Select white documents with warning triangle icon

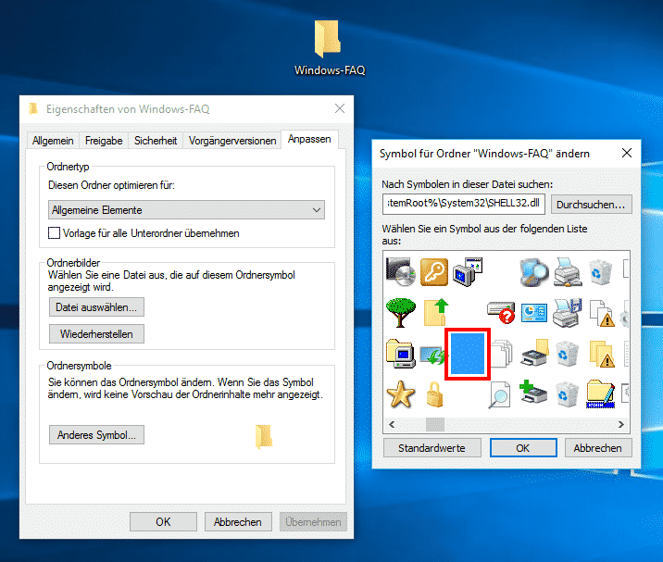point(602,313)
